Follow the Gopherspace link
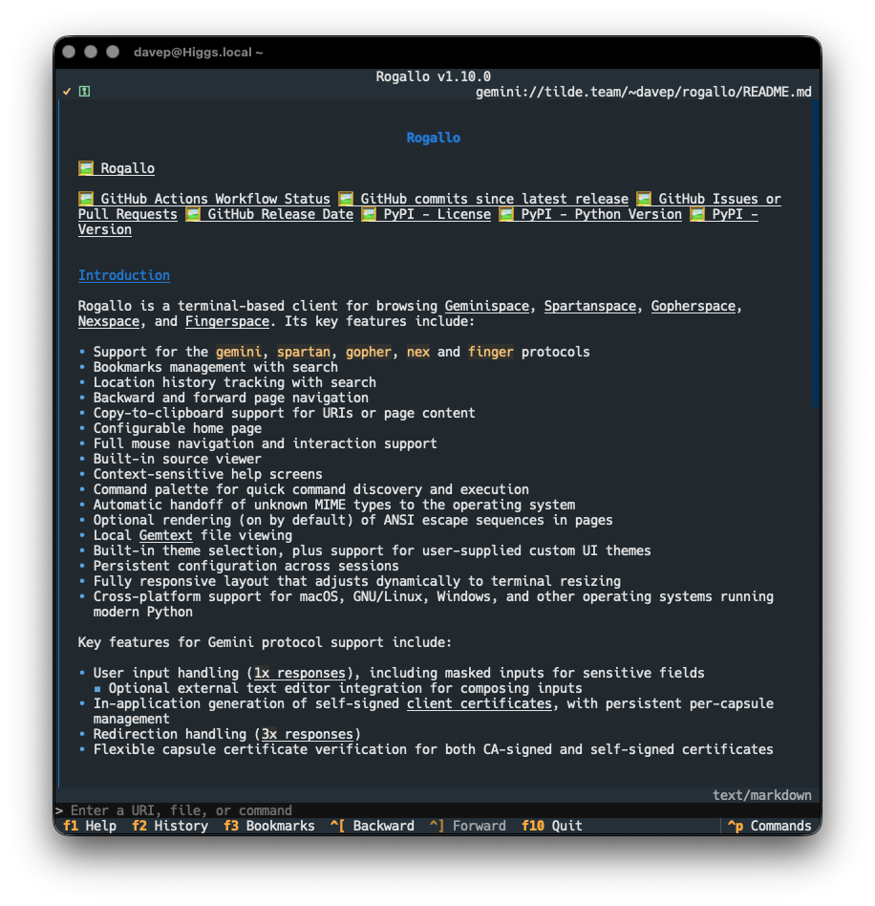This screenshot has width=875, height=906. [694, 306]
